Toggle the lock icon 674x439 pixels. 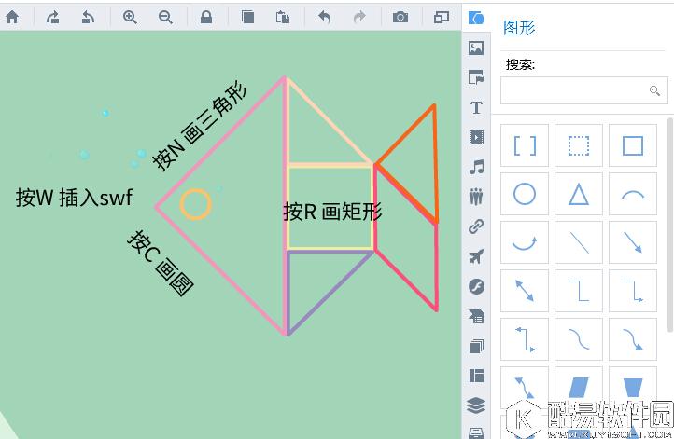pos(206,17)
